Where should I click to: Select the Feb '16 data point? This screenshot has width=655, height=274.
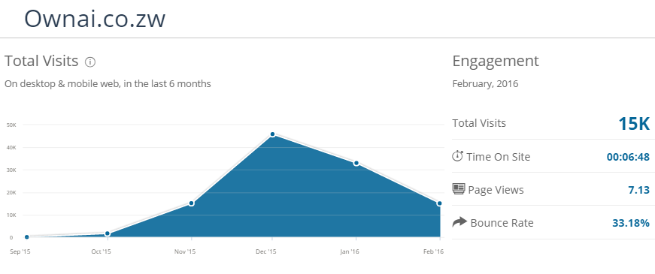click(439, 203)
